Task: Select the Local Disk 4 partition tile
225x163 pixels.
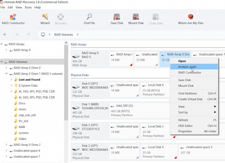Action: pyautogui.click(x=159, y=152)
